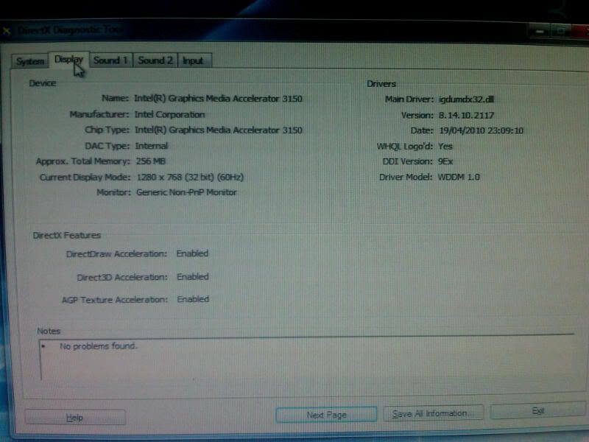Click Save All Information button
Image resolution: width=589 pixels, height=442 pixels.
(x=433, y=413)
